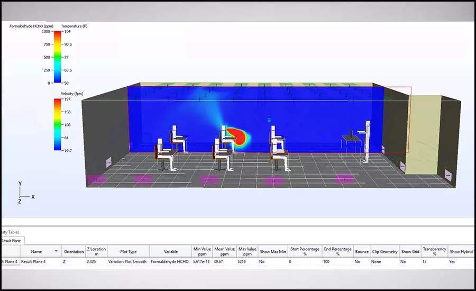Click the Start Percentage column header

point(305,251)
